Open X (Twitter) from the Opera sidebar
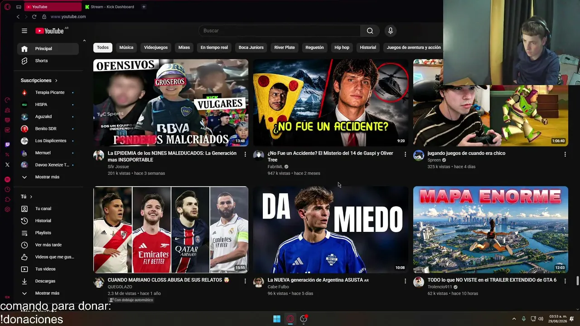This screenshot has width=580, height=326. click(7, 165)
